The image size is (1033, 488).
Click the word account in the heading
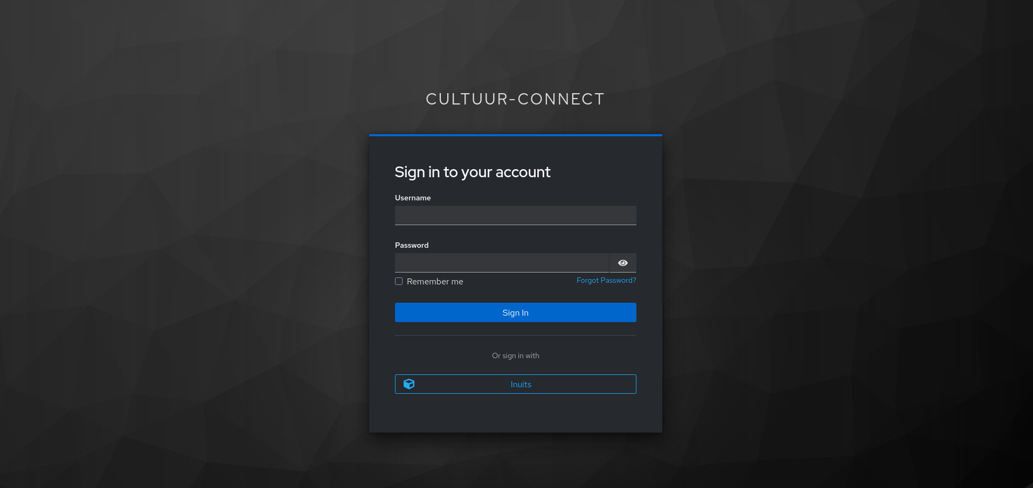[x=523, y=172]
